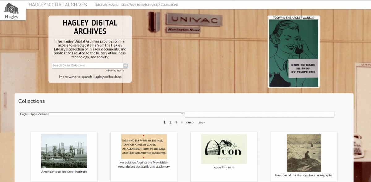Open Advanced Search link

[x=115, y=71]
